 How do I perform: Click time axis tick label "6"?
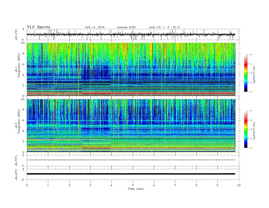click(154, 185)
